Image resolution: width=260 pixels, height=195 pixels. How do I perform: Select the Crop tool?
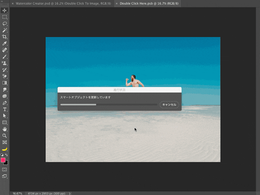point(4,37)
